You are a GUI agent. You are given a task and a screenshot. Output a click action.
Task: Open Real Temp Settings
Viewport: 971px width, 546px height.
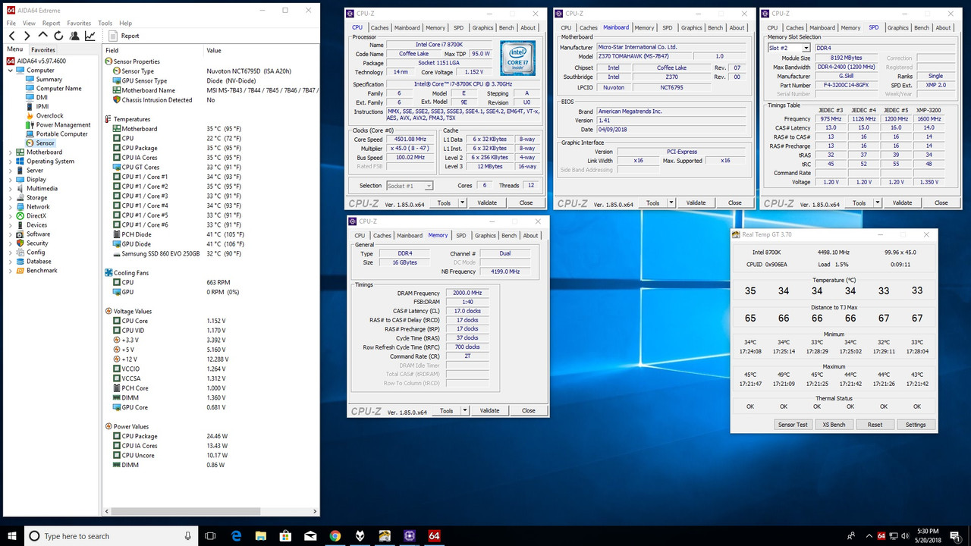coord(916,425)
